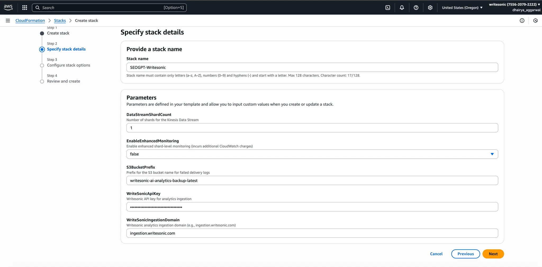Focus the top Search field

109,8
